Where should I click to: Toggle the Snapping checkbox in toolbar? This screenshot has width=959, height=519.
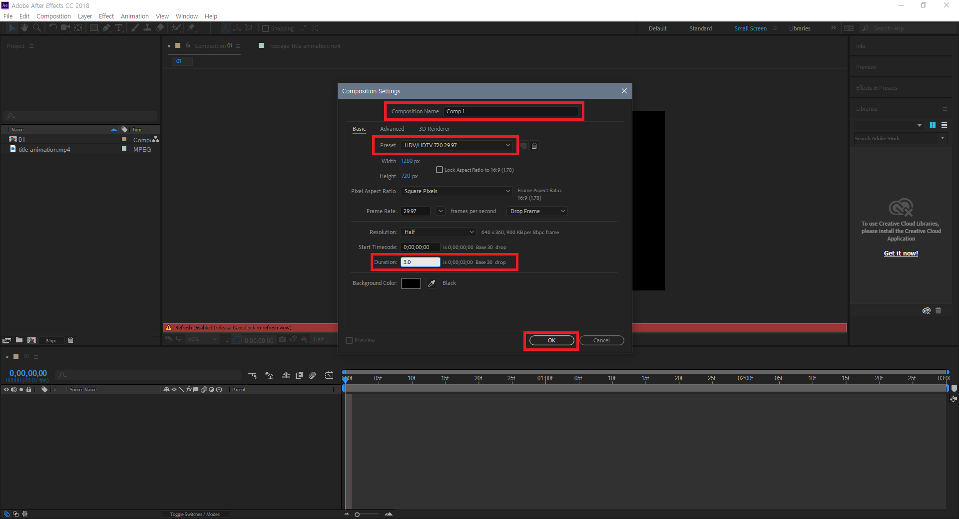pyautogui.click(x=266, y=28)
